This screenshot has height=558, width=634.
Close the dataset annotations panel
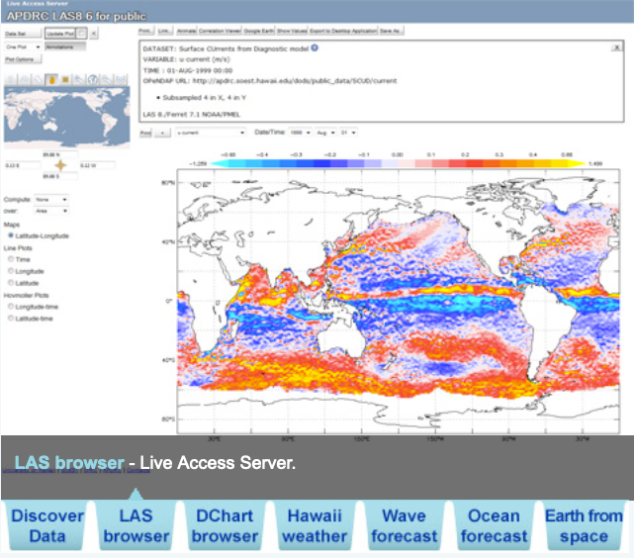click(616, 46)
